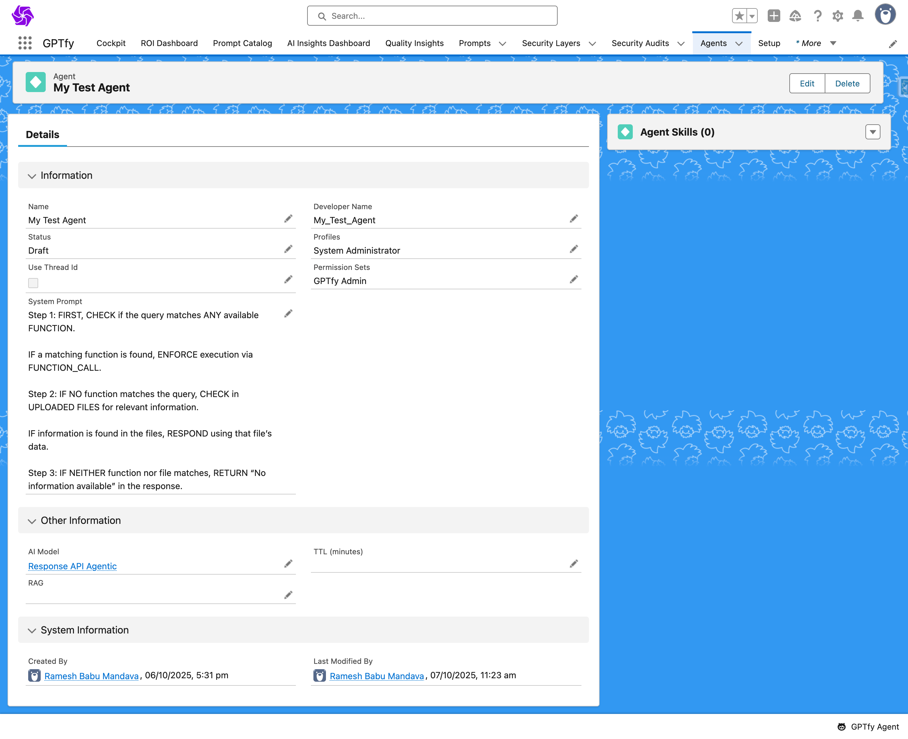Open the GPTfy Agent utility bar item
Image resolution: width=908 pixels, height=739 pixels.
tap(868, 727)
